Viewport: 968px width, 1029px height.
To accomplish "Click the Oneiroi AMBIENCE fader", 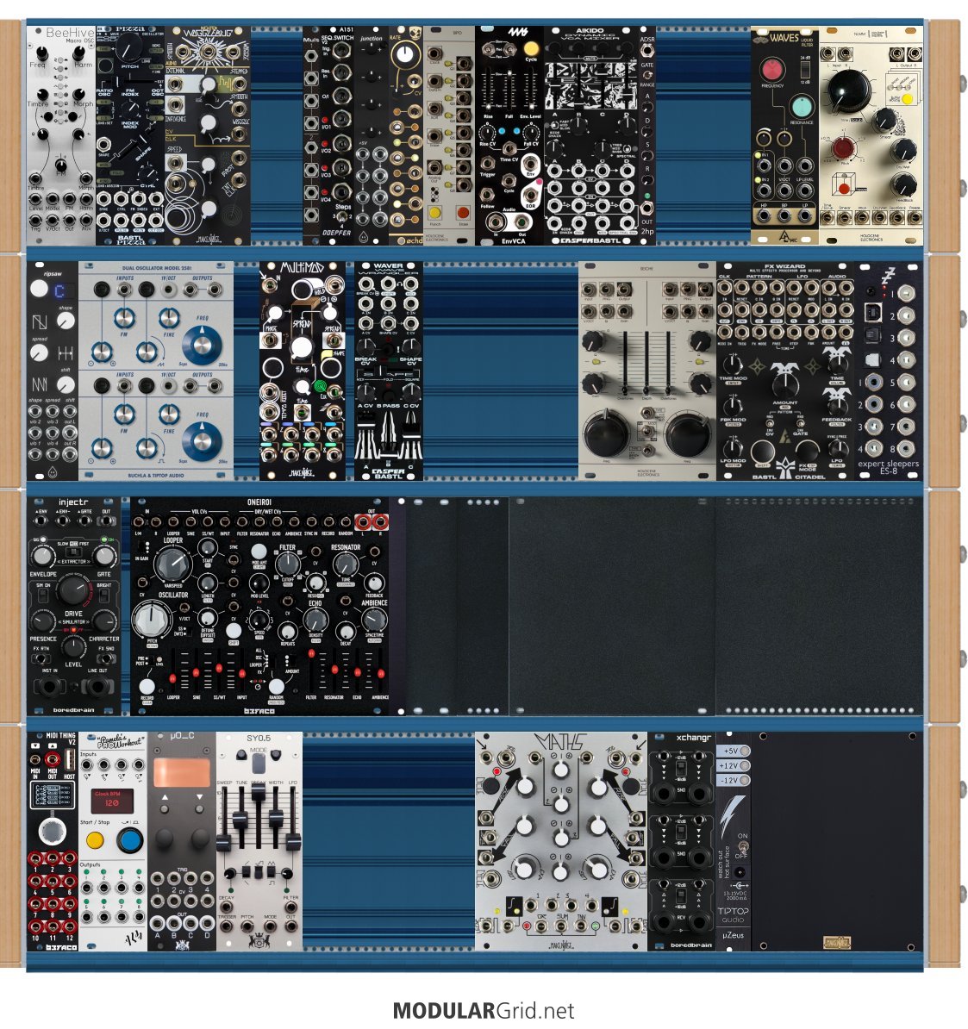I will [379, 674].
